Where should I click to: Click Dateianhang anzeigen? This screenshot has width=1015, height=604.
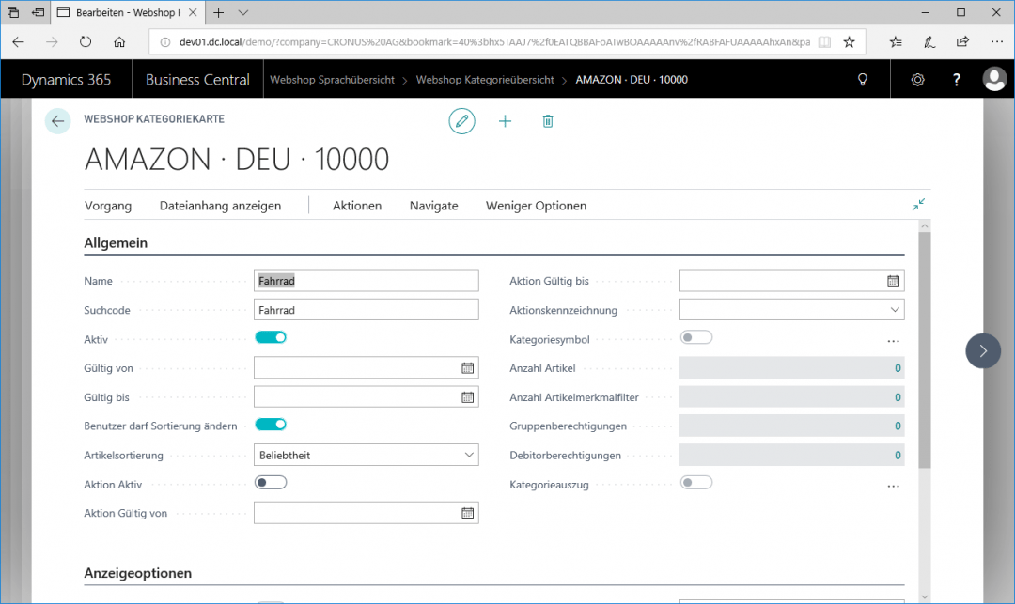point(220,206)
